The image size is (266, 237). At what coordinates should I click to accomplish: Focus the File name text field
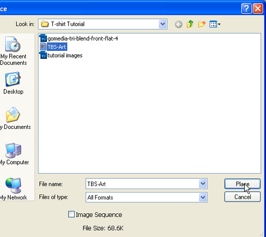click(x=142, y=184)
